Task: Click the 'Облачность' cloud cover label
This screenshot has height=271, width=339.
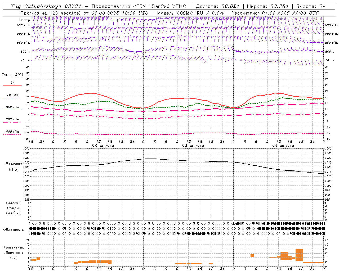Action: click(14, 230)
